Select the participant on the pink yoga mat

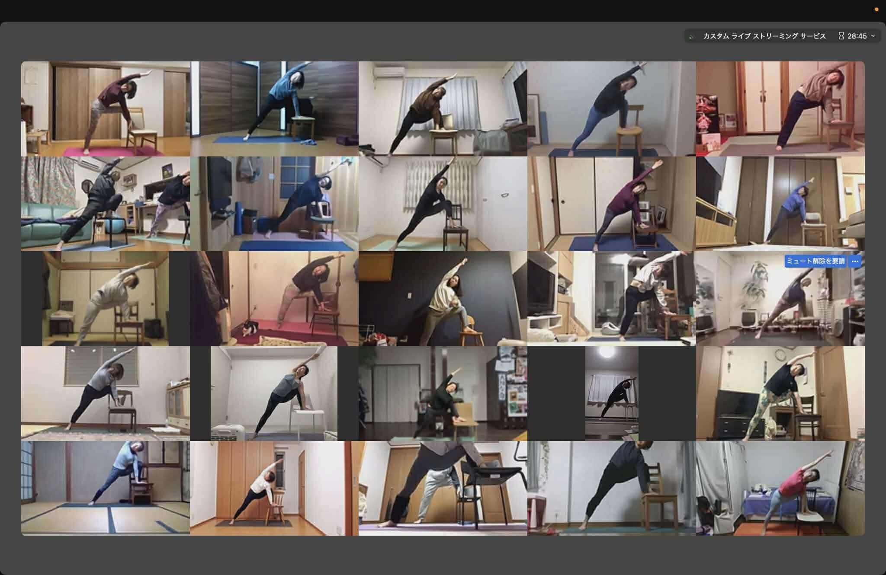coord(105,109)
